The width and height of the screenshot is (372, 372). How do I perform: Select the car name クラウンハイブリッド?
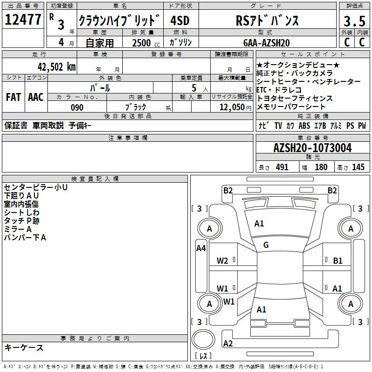coord(120,20)
